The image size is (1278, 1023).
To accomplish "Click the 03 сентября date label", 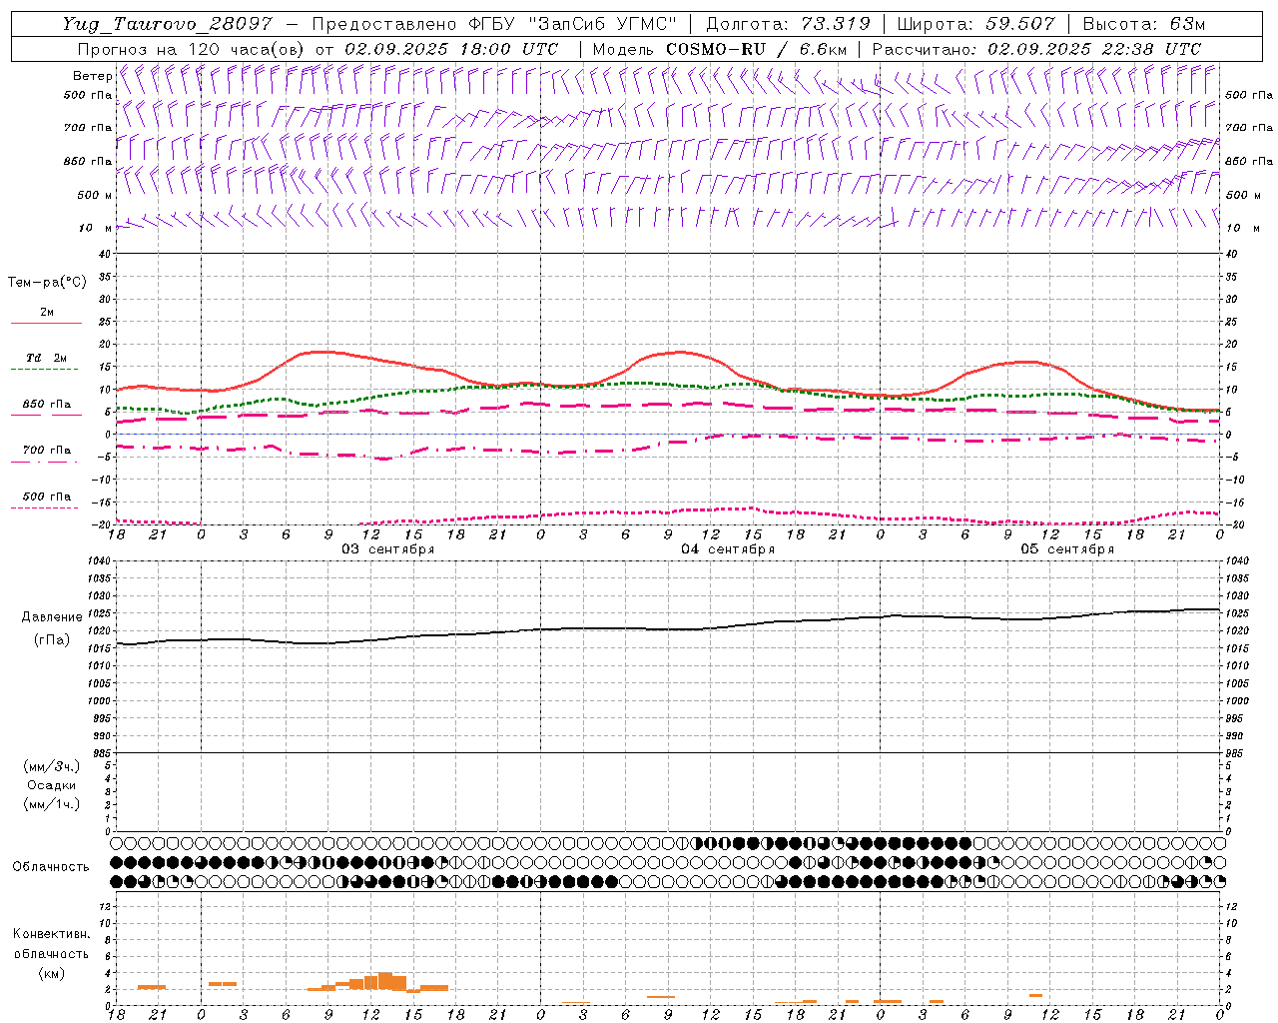I will 387,549.
